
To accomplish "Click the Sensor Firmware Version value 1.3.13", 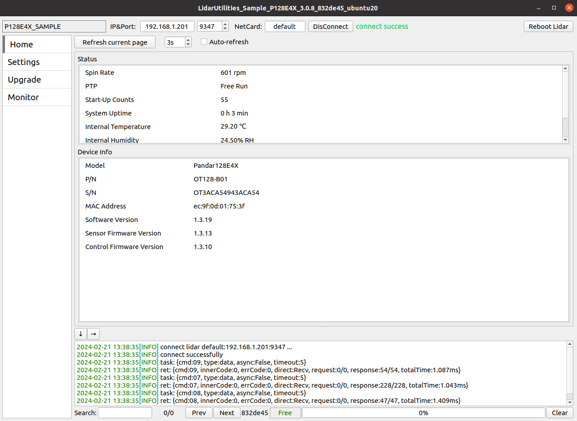I will (203, 233).
